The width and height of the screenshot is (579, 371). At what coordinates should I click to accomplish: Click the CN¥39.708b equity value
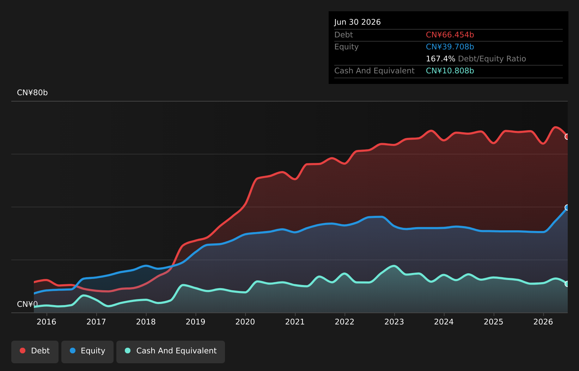point(450,47)
